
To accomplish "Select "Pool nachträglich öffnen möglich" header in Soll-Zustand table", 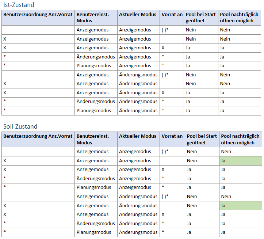I will coord(240,139).
